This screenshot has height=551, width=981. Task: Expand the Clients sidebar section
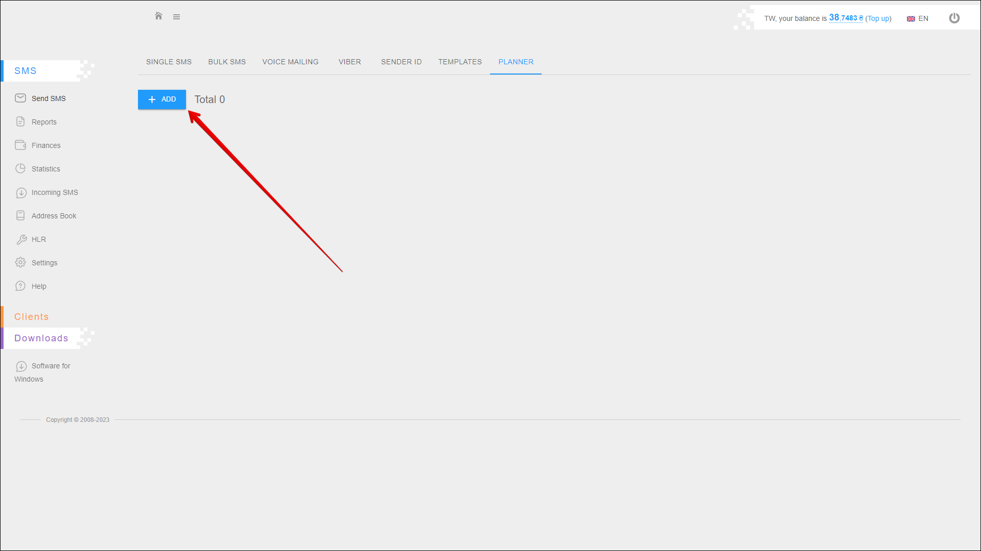(x=32, y=317)
